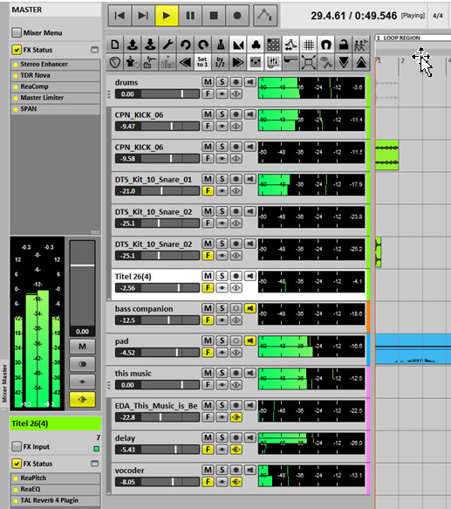Screen dimensions: 451x509
Task: Click the move envelope points with items icon
Action: (290, 45)
